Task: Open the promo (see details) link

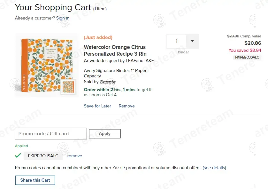Action: 214,168
